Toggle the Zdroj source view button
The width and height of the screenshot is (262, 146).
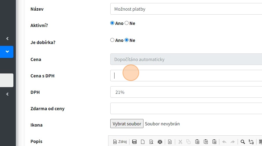tap(120, 142)
